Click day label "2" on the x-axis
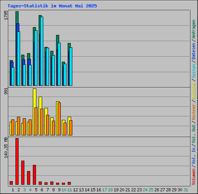 pos(19,190)
